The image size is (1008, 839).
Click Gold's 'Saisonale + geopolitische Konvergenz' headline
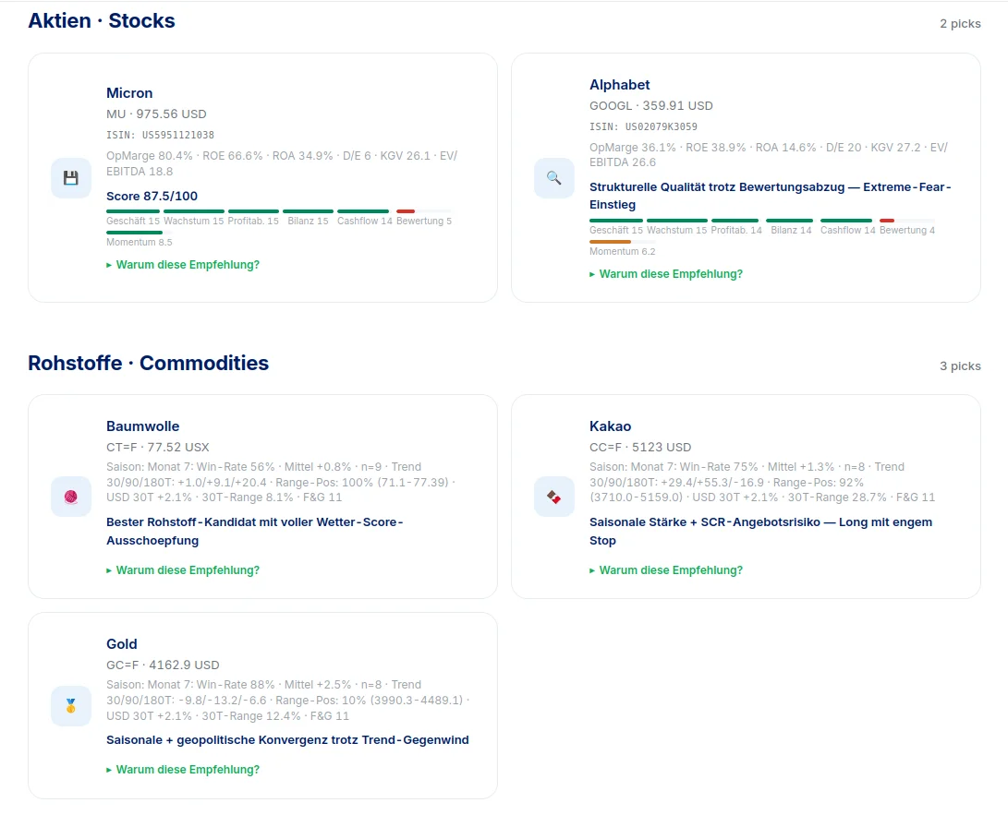(287, 740)
